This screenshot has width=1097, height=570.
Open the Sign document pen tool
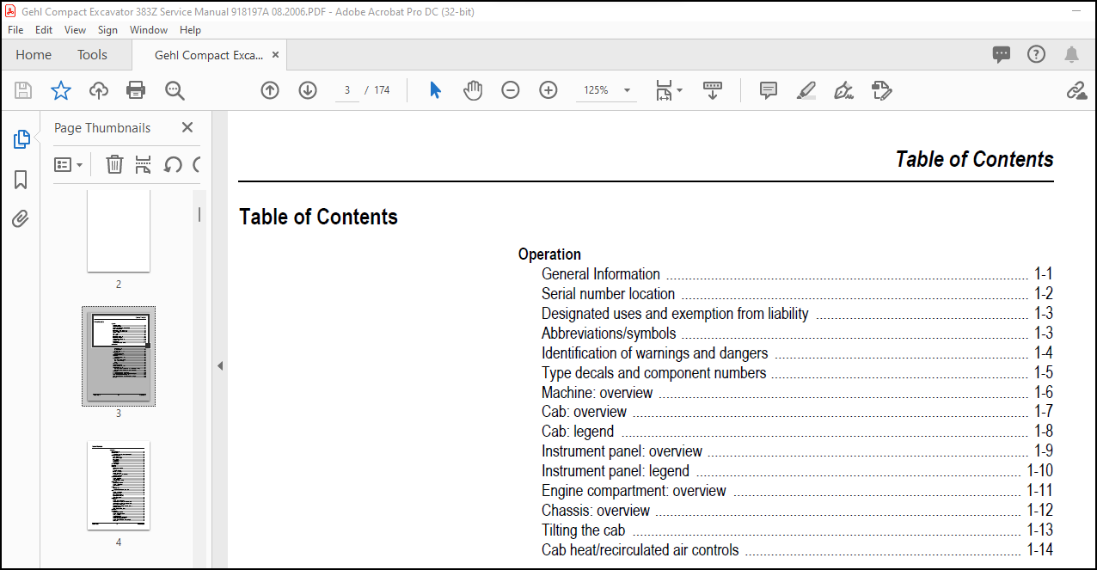(x=844, y=90)
